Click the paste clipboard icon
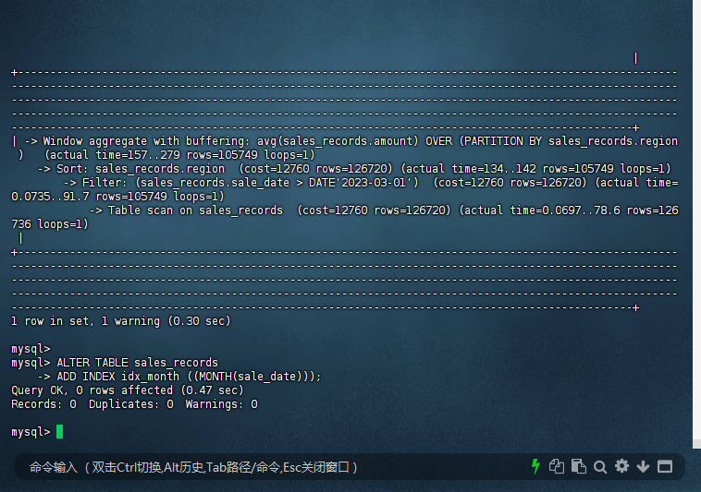This screenshot has height=492, width=701. [x=579, y=466]
